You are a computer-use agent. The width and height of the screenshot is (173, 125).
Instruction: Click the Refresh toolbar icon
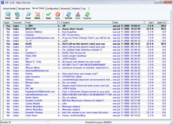pos(68,15)
